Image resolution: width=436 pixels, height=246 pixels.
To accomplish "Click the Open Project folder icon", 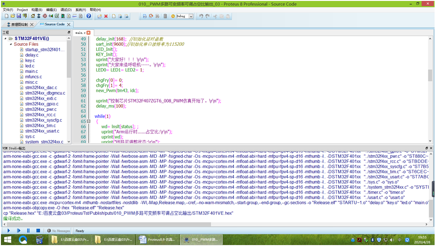I will pyautogui.click(x=13, y=16).
